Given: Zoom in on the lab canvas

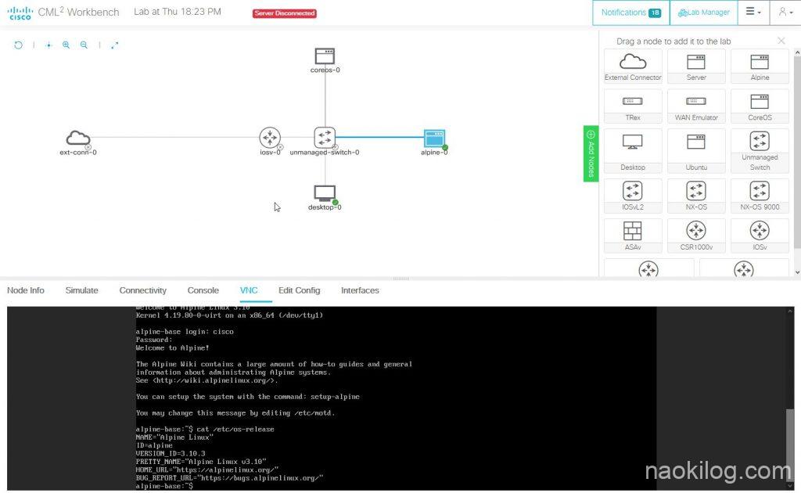Looking at the screenshot, I should (66, 45).
